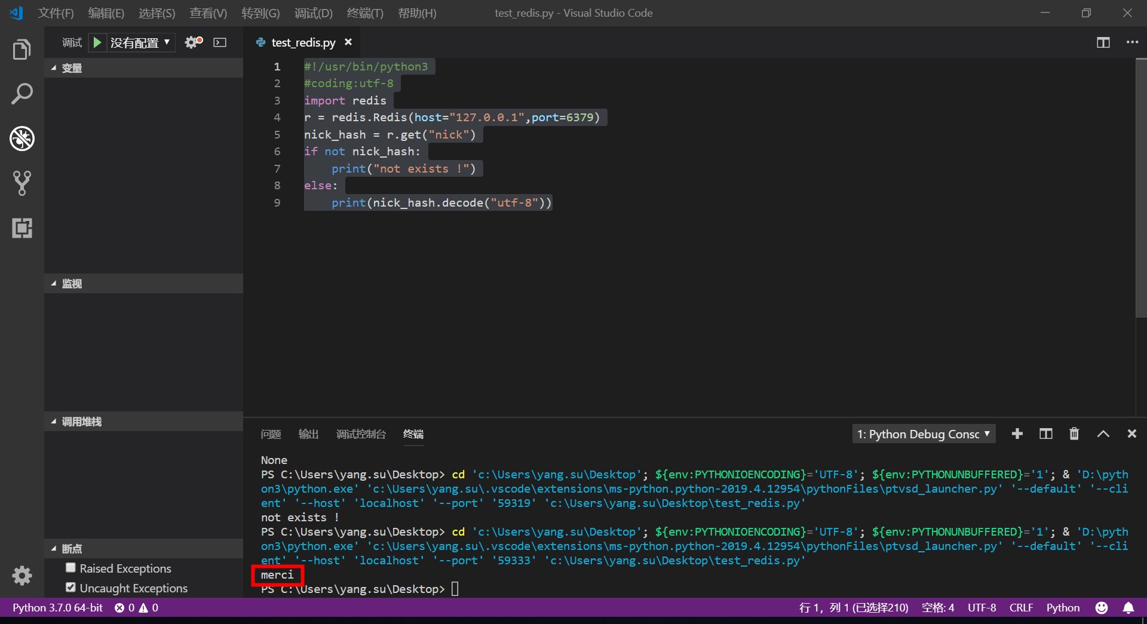The width and height of the screenshot is (1147, 624).
Task: Click the 'not exists !' terminal output
Action: tap(300, 518)
